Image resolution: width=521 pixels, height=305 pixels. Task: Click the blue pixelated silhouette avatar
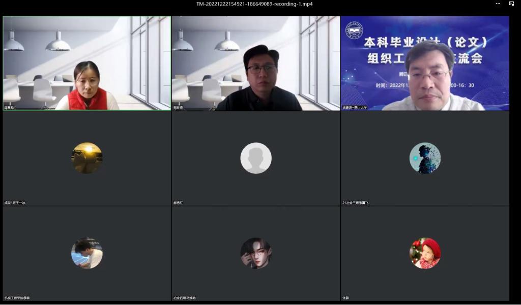click(x=425, y=158)
